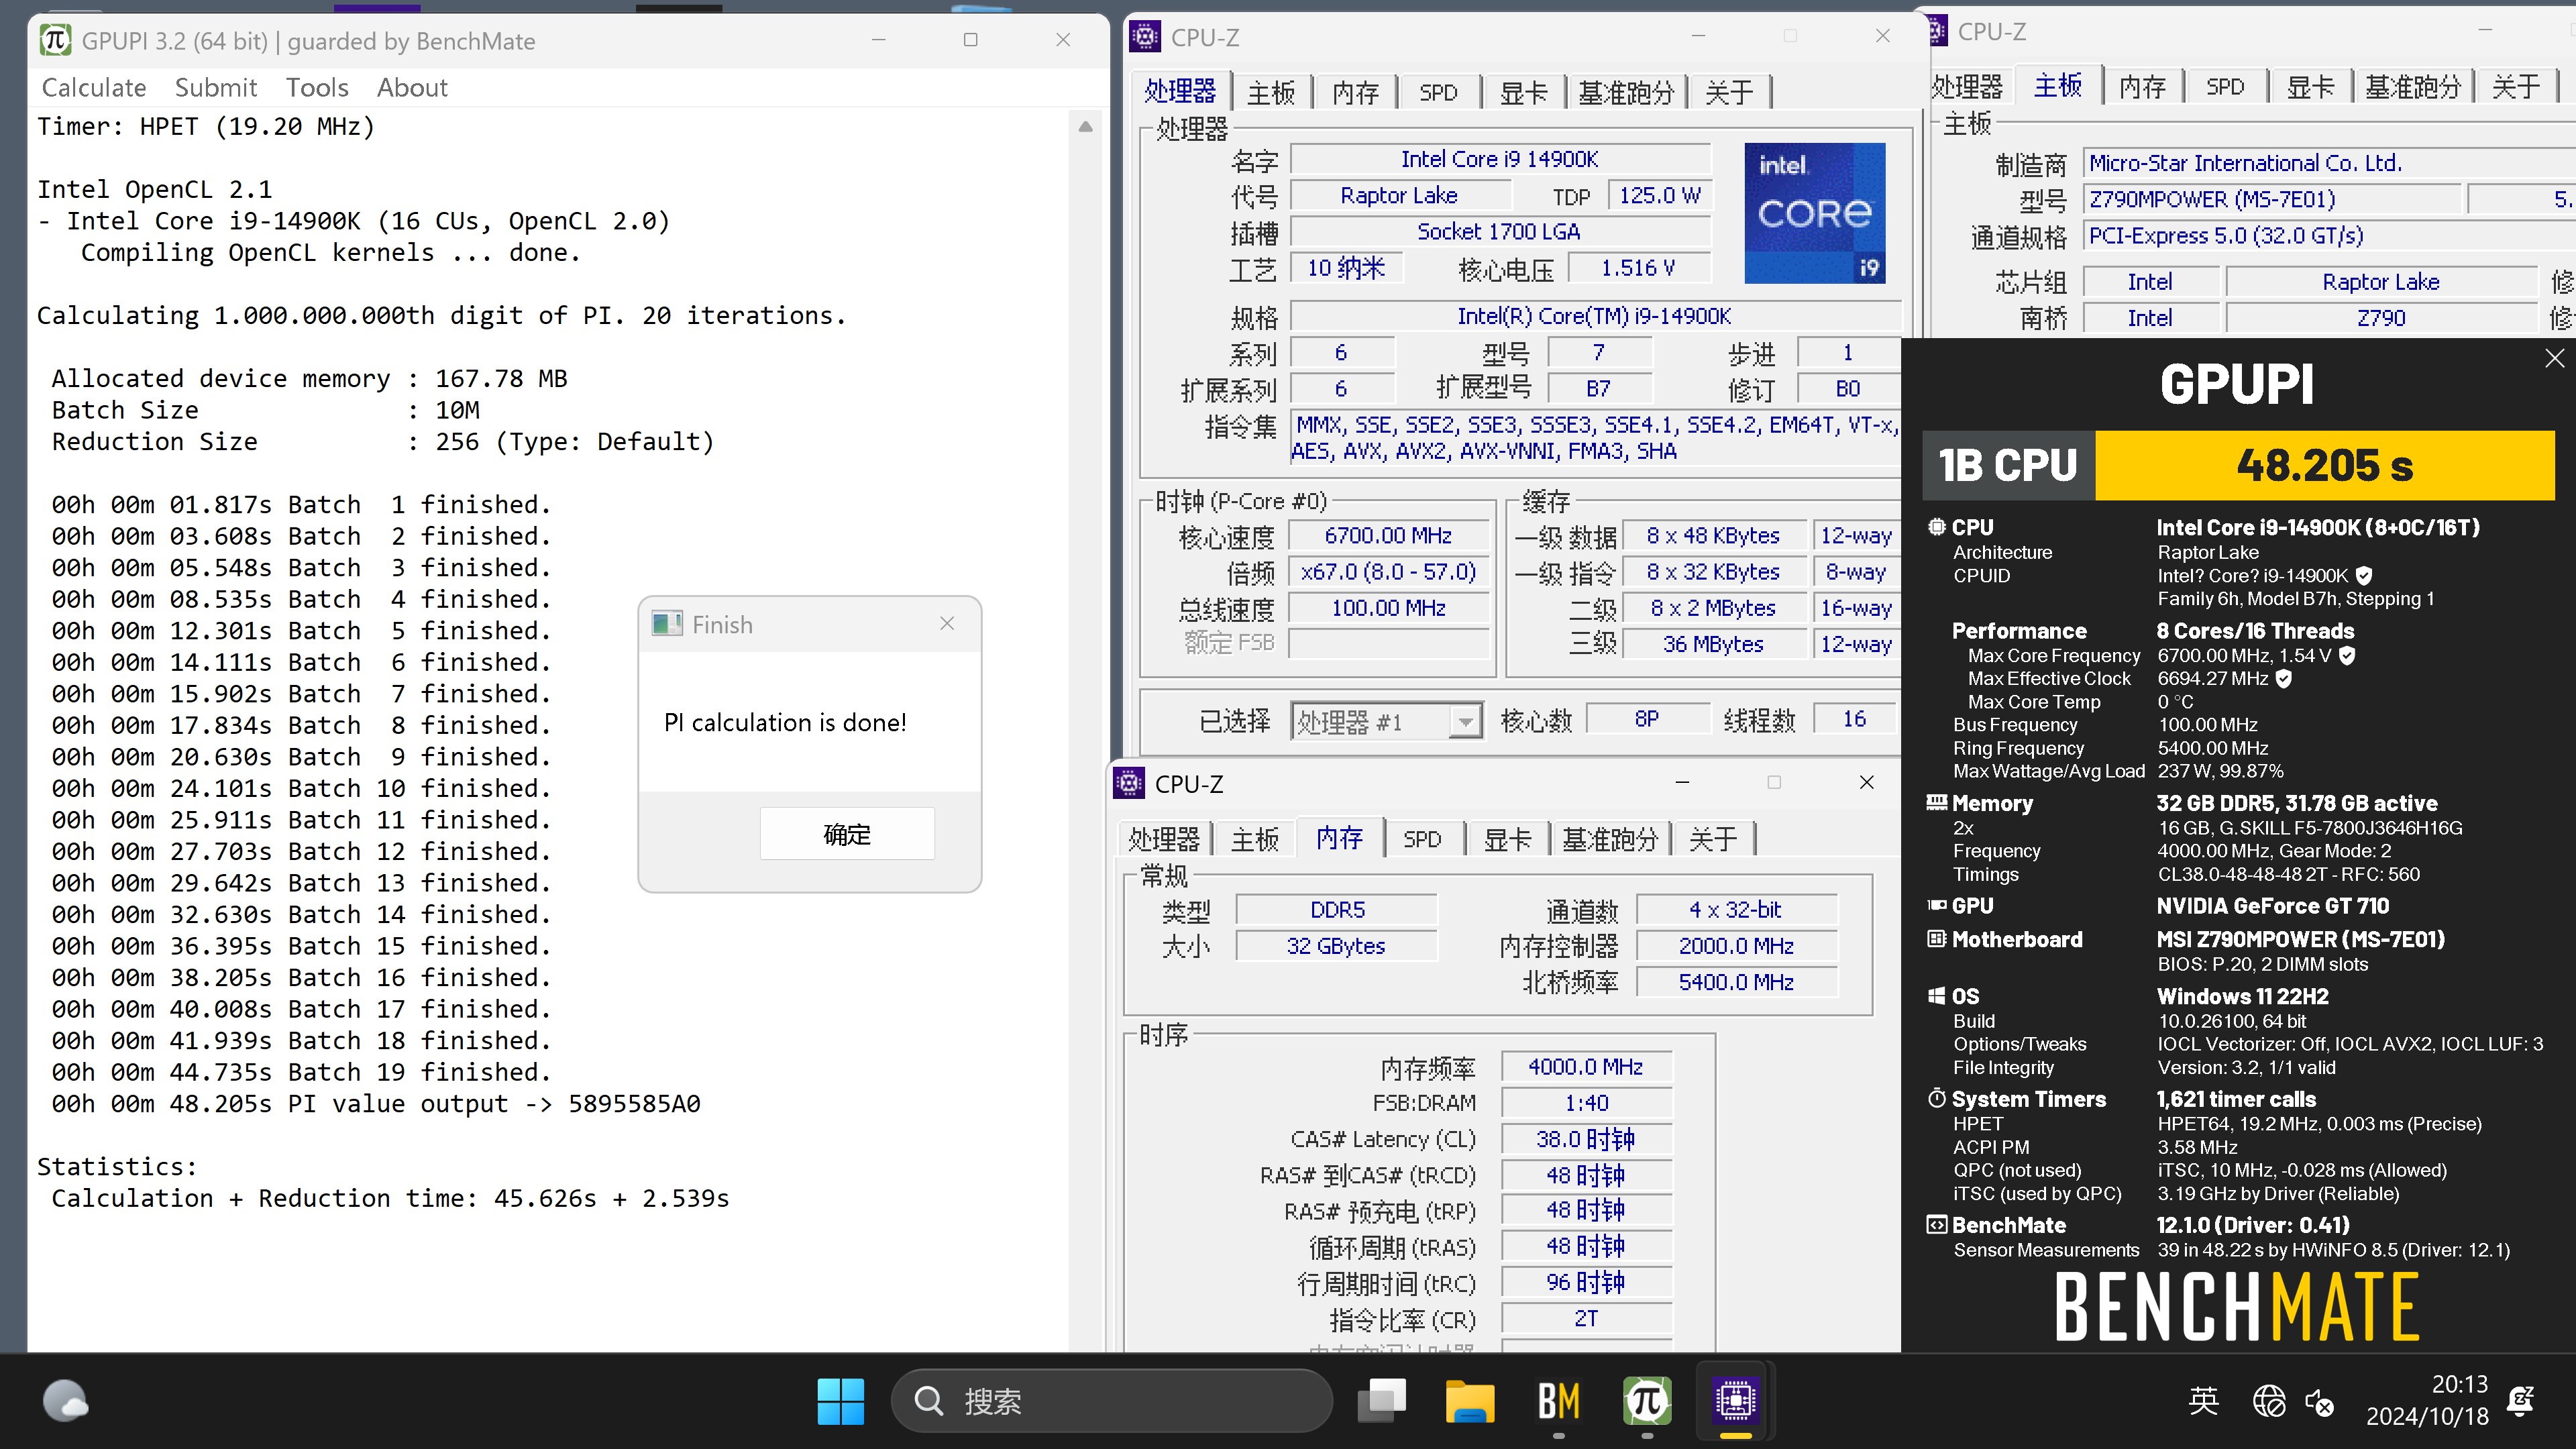Screen dimensions: 2576x1449
Task: Open the Tools menu in GPUPI
Action: (317, 88)
